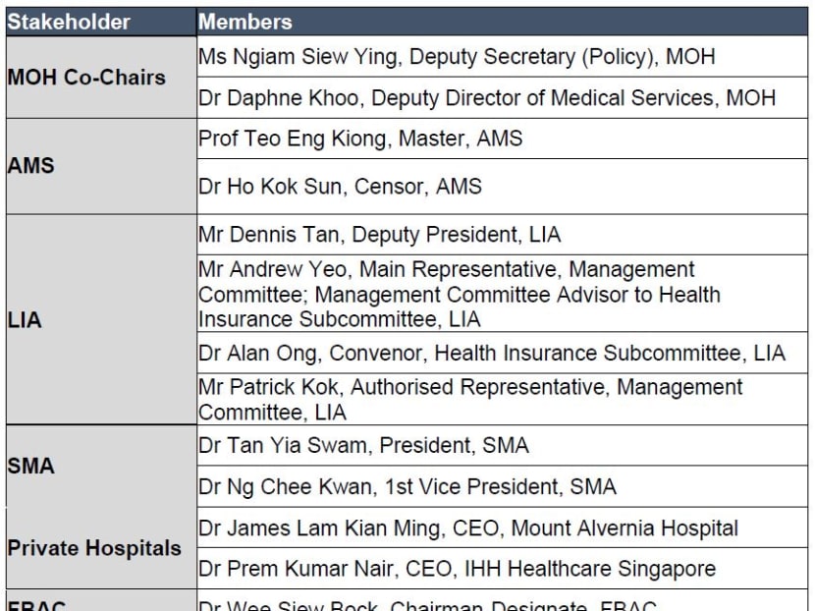The width and height of the screenshot is (815, 611).
Task: Select the Dr Daphne Khoo row
Action: tap(502, 98)
